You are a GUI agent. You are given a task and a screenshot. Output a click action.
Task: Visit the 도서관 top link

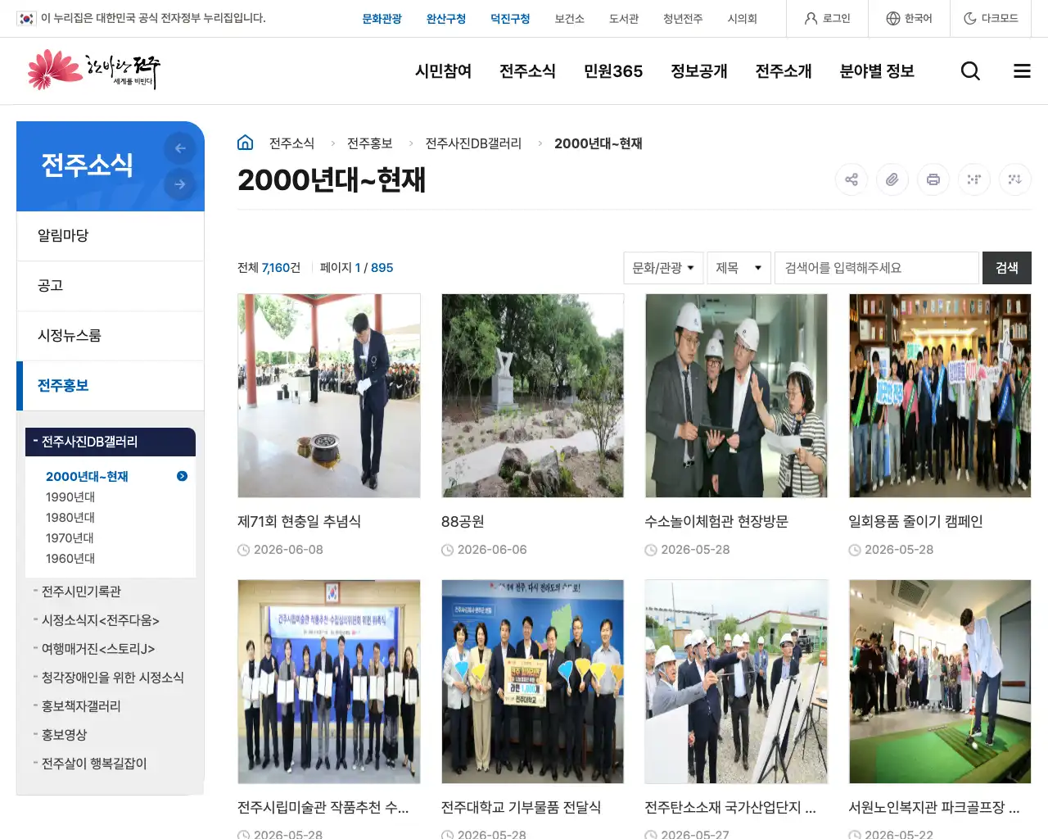pyautogui.click(x=624, y=19)
